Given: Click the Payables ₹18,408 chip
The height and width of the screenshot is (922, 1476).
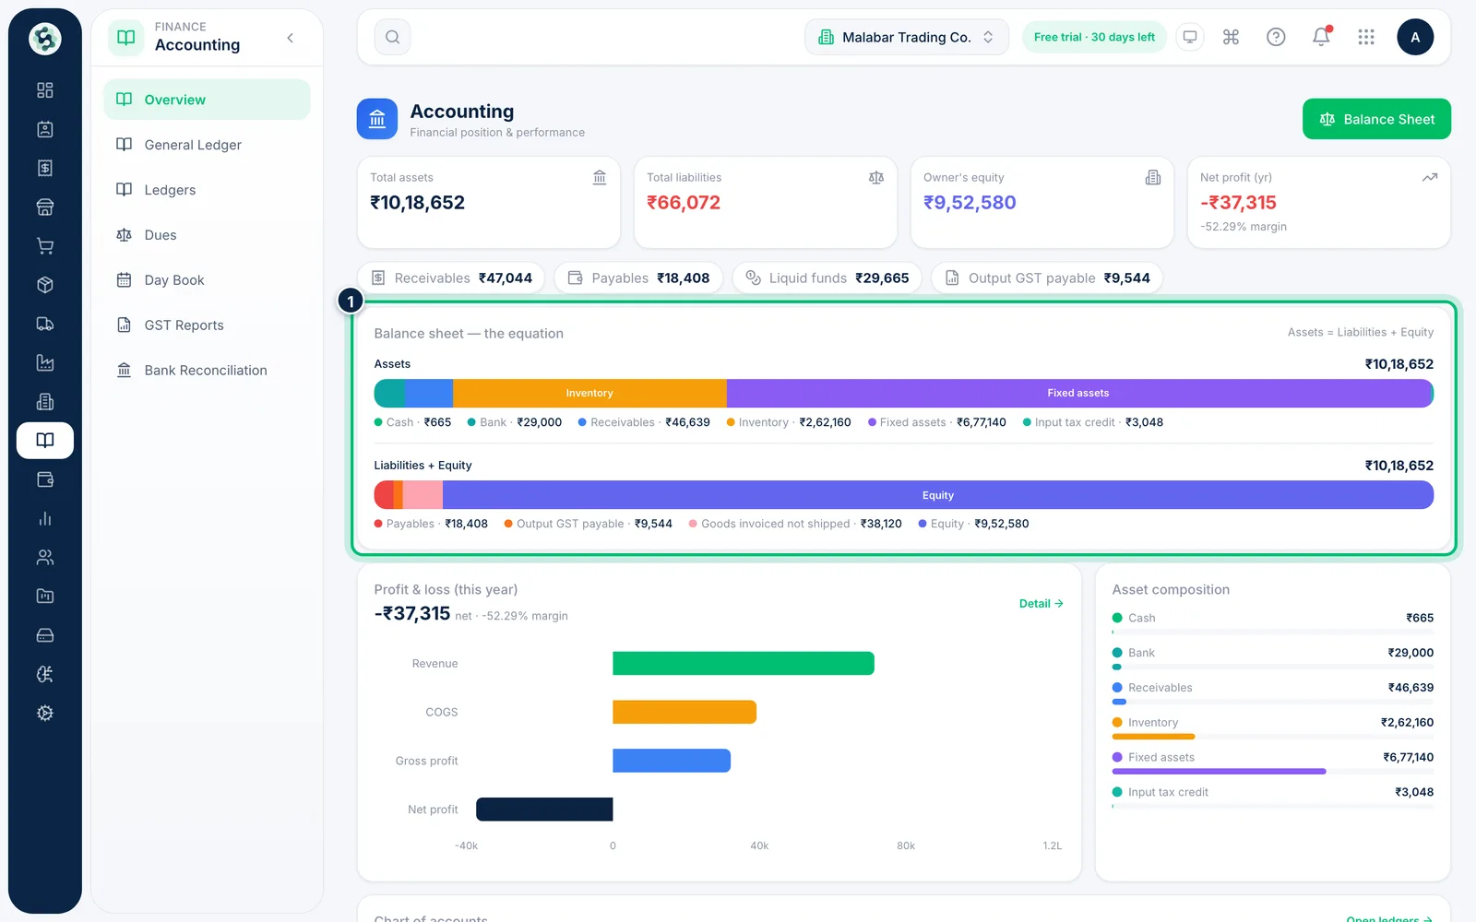Looking at the screenshot, I should 638,278.
